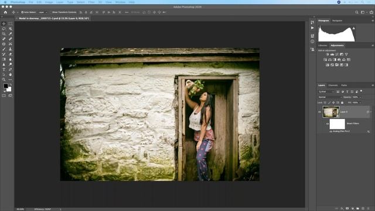
Task: Select the Crop tool
Action: tap(4, 34)
